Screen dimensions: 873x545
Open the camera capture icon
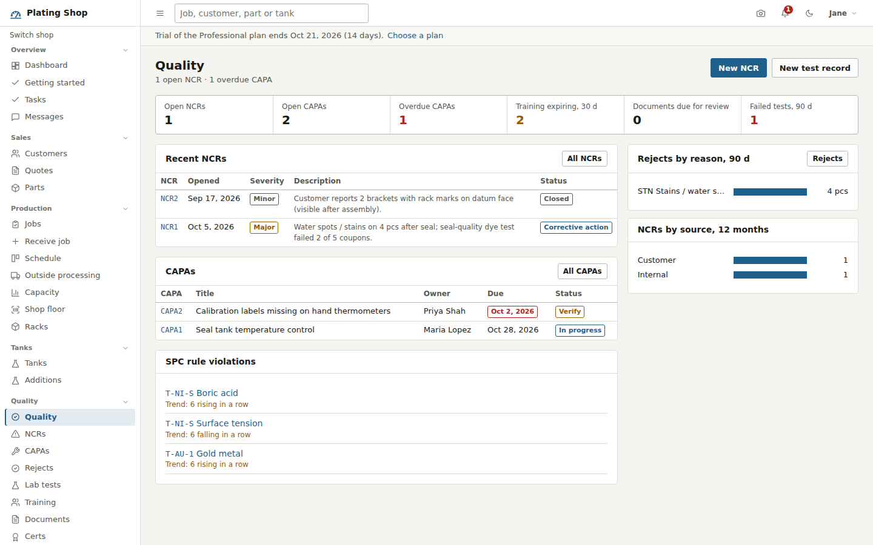[761, 13]
